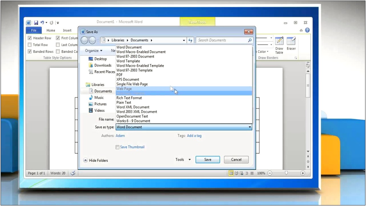Open the Tools dropdown in Save As

183,160
